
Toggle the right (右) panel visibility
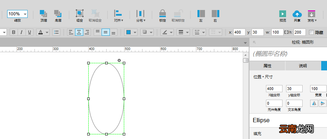tap(215, 14)
